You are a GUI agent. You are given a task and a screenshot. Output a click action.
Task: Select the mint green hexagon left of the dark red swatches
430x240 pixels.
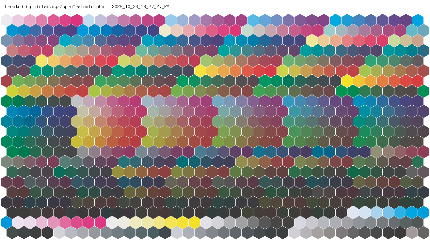(x=59, y=51)
